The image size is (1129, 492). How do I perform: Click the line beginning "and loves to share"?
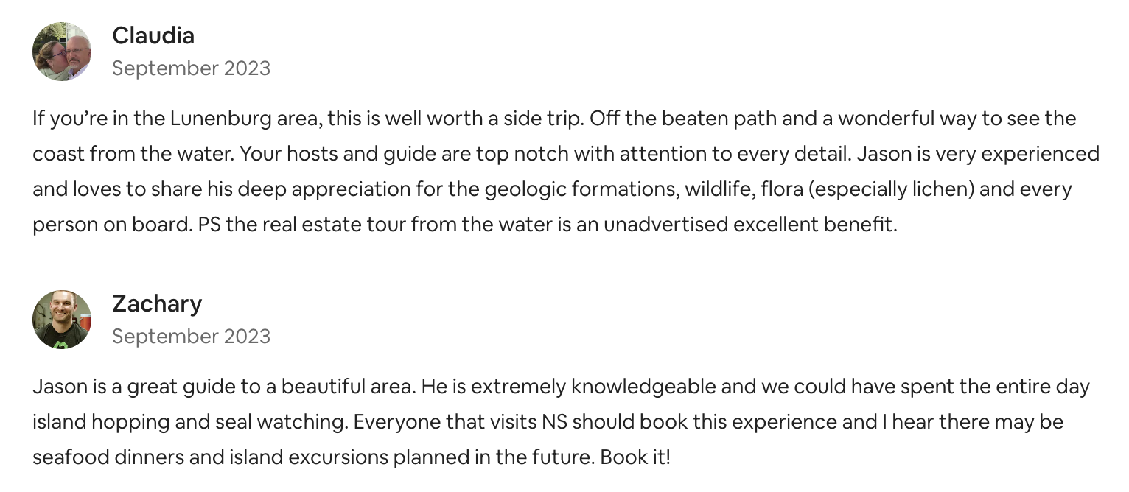click(x=552, y=189)
